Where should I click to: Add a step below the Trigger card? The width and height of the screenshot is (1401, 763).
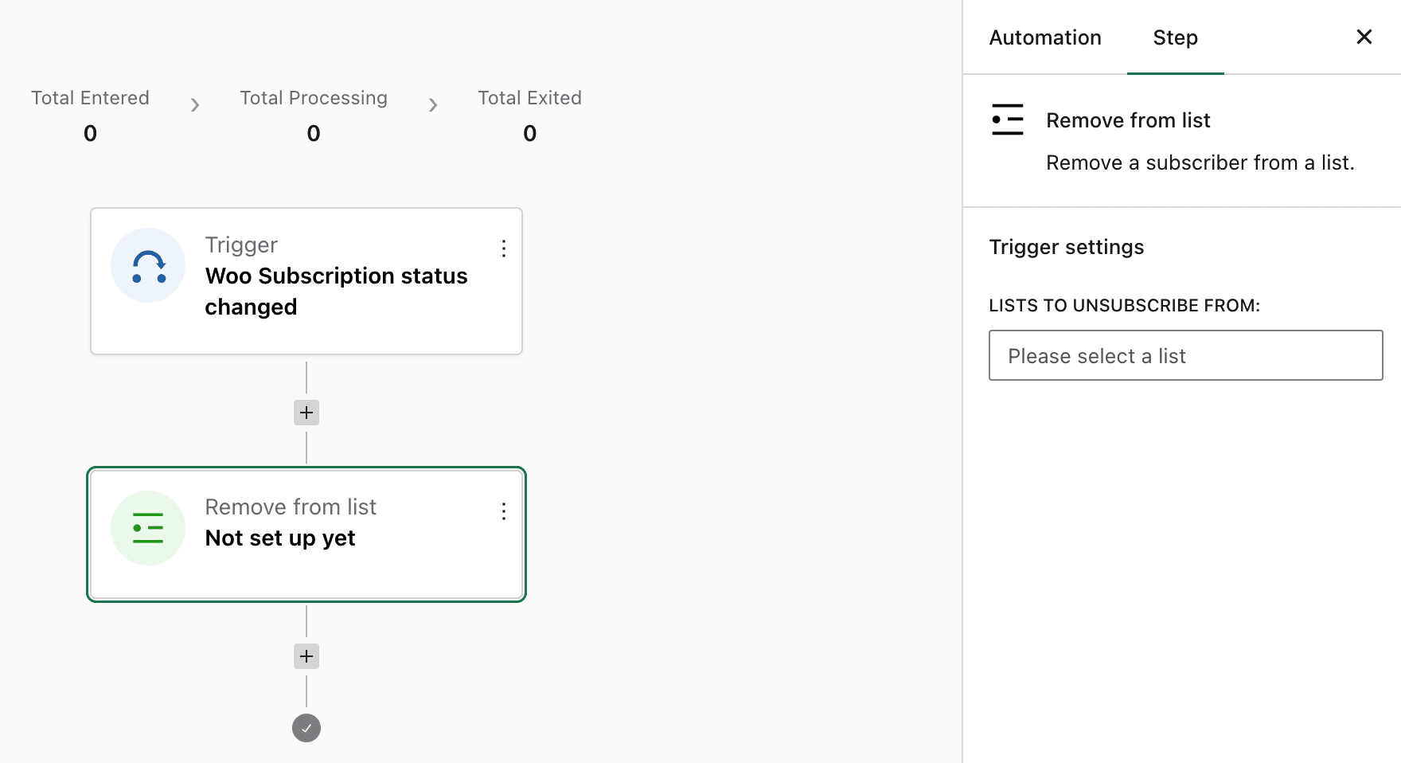point(306,413)
